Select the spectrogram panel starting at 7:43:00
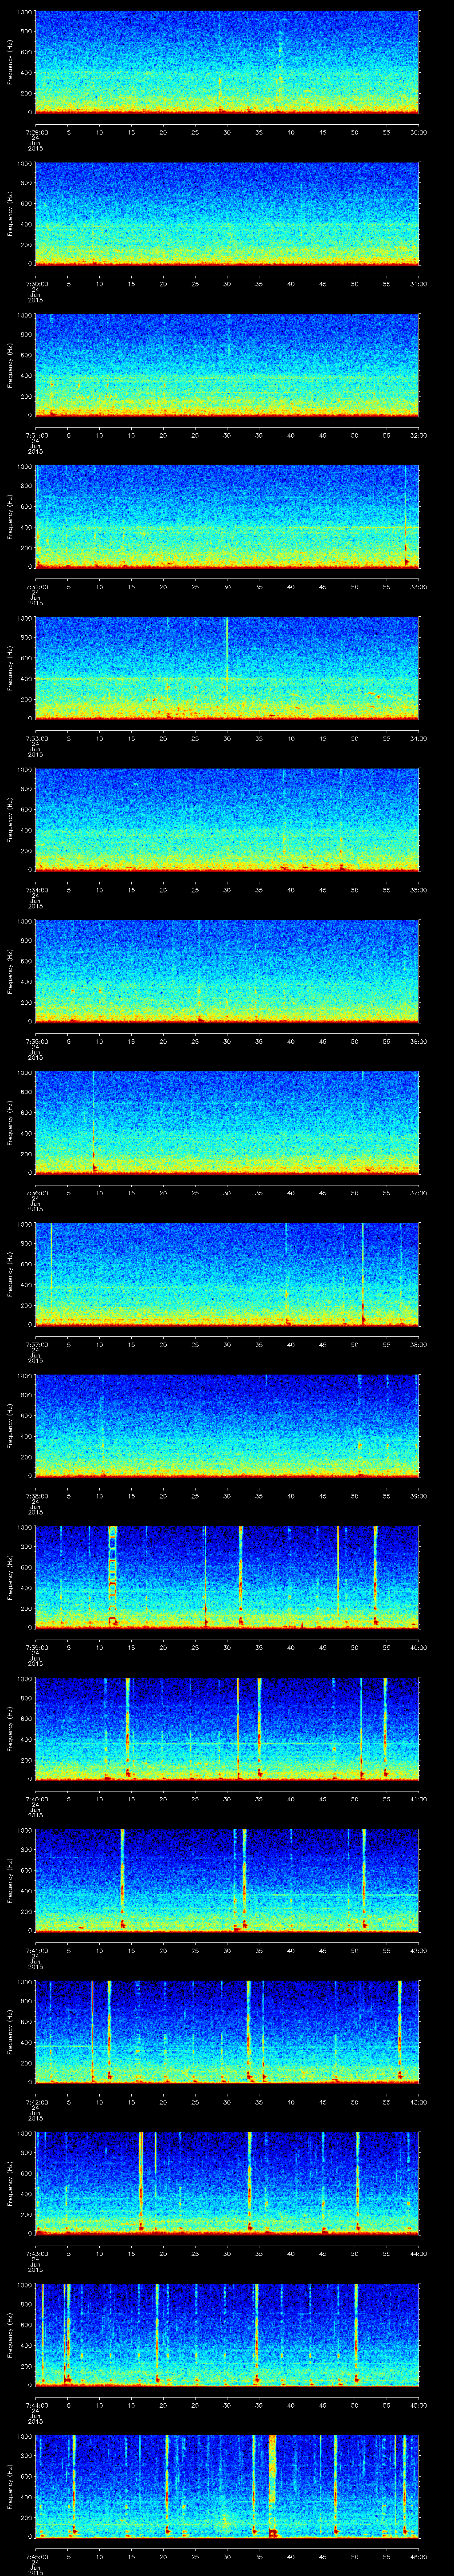The image size is (454, 2576). coord(227,2183)
